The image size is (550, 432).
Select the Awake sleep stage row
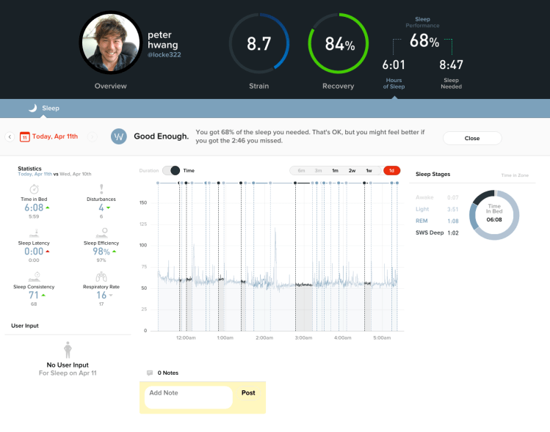[437, 197]
